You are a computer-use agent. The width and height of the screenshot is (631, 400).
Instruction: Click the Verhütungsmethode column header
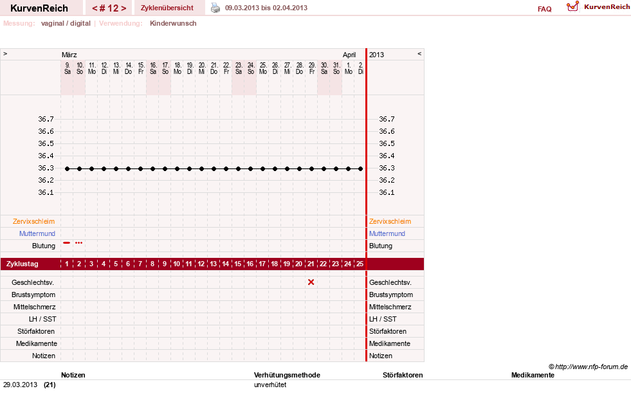(x=287, y=375)
